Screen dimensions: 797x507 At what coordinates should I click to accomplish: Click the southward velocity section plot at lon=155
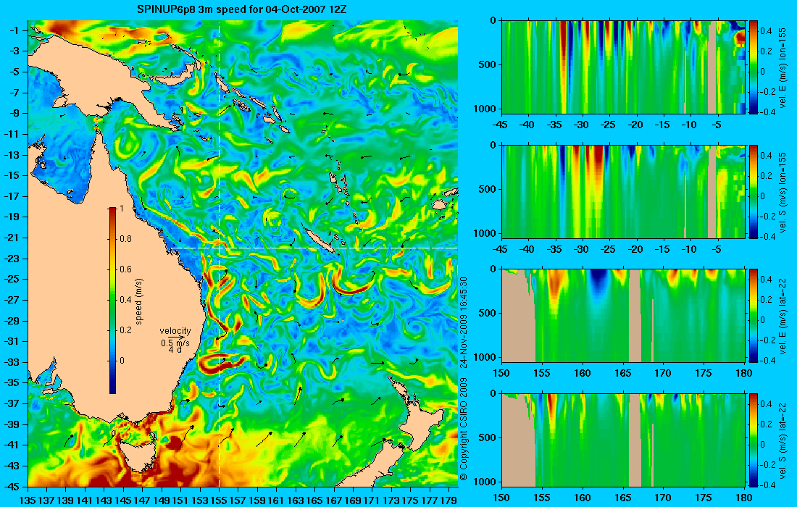pos(624,191)
